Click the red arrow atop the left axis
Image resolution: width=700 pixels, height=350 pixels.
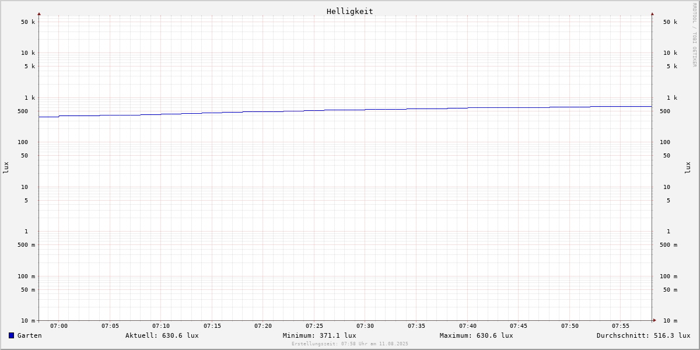pyautogui.click(x=39, y=13)
